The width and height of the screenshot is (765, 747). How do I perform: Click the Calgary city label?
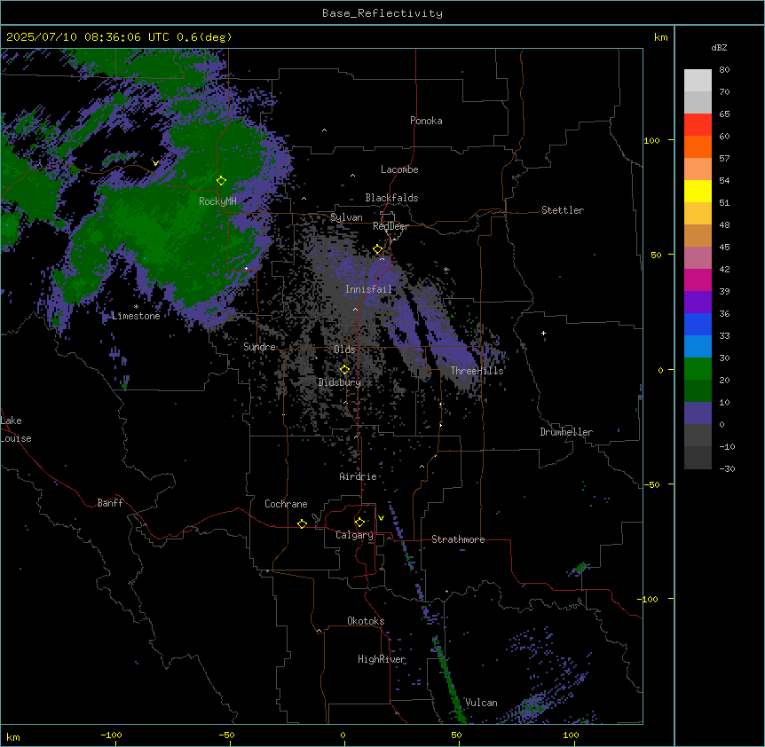(354, 535)
